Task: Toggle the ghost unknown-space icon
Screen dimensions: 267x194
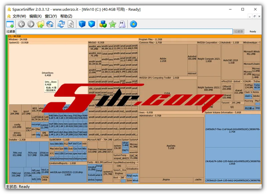Action: (x=122, y=24)
